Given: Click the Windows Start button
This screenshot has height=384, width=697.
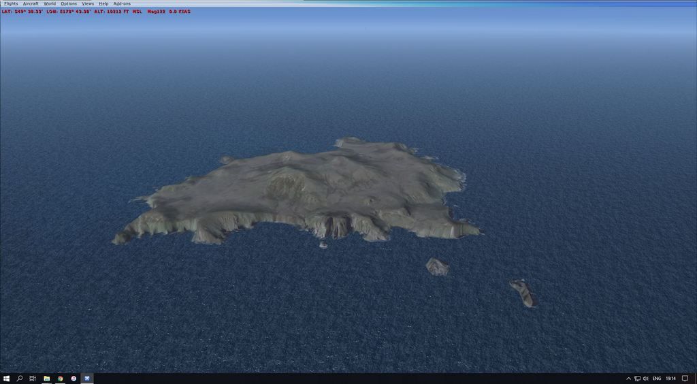Looking at the screenshot, I should click(x=6, y=379).
